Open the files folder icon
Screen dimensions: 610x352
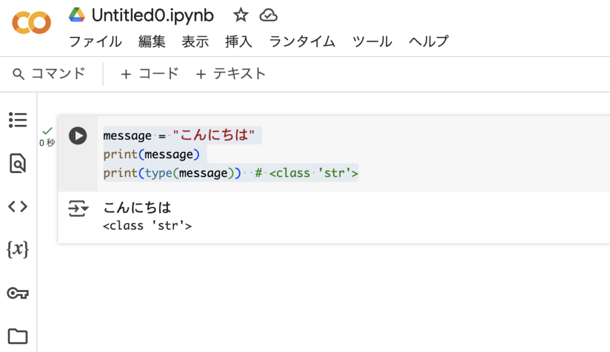click(18, 336)
